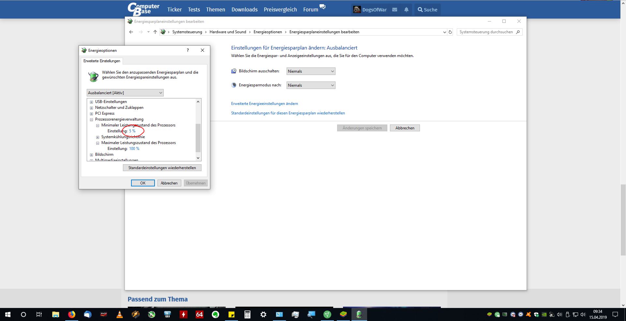Open VLC media player from taskbar
This screenshot has height=321, width=626.
pyautogui.click(x=120, y=314)
